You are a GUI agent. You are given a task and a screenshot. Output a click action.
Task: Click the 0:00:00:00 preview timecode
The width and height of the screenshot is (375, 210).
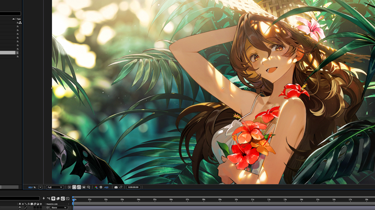tap(133, 187)
